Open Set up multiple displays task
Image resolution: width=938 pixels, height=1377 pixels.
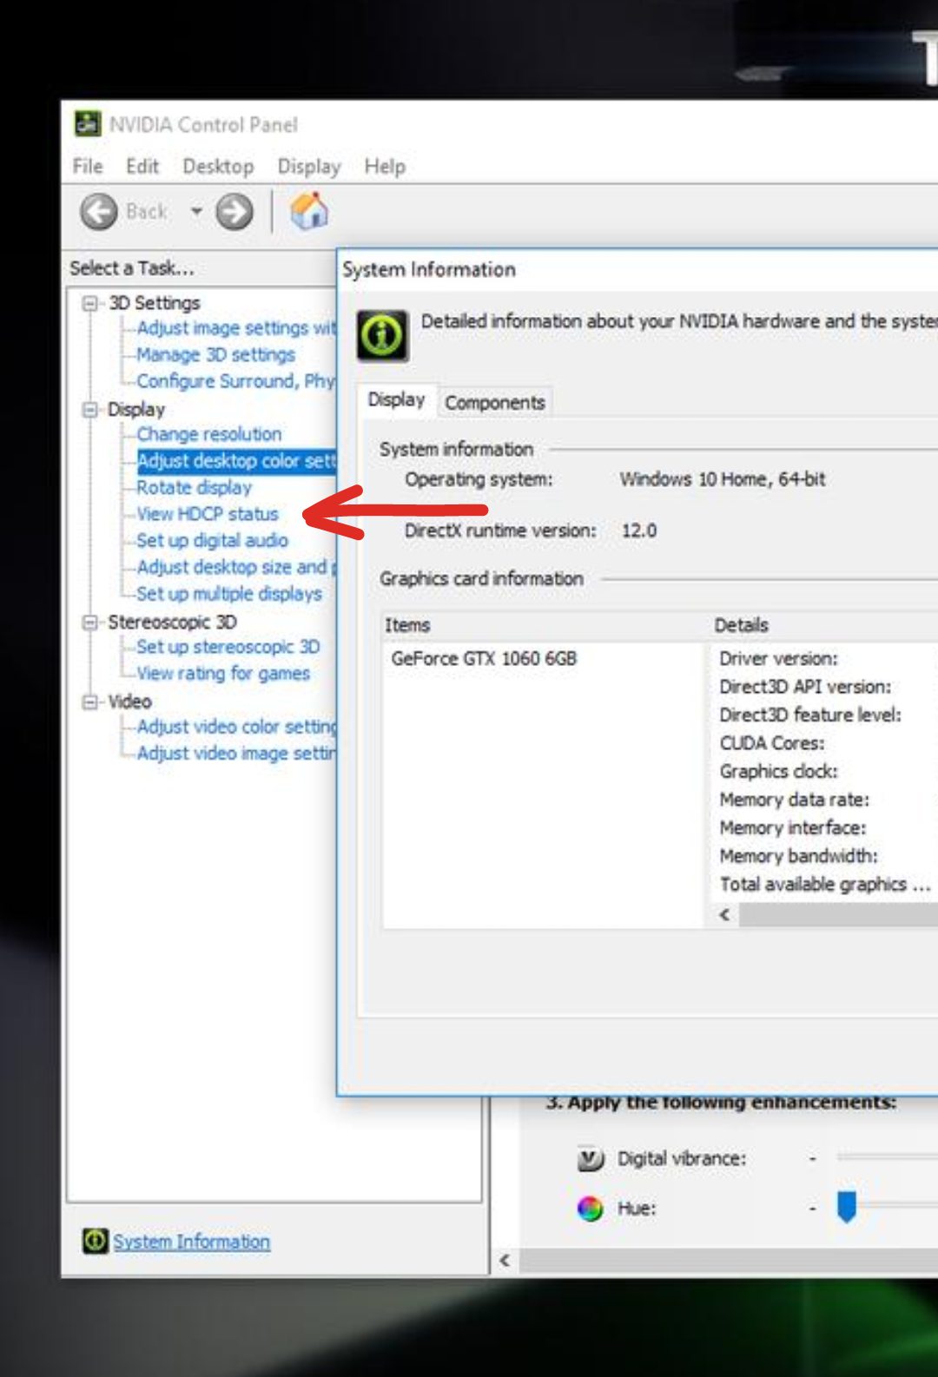point(229,594)
